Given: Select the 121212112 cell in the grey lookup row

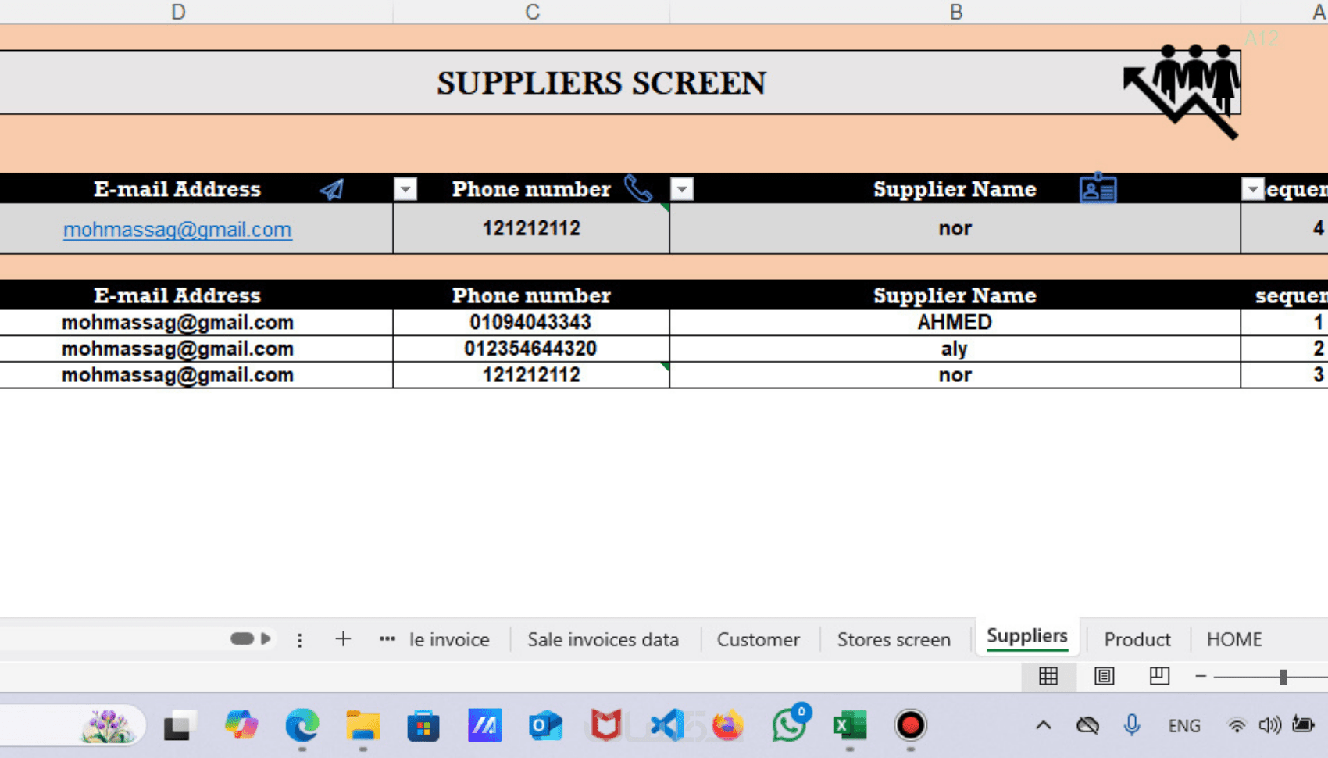Looking at the screenshot, I should 531,229.
